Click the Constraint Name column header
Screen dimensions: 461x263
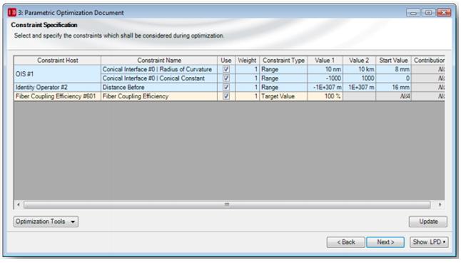[159, 60]
